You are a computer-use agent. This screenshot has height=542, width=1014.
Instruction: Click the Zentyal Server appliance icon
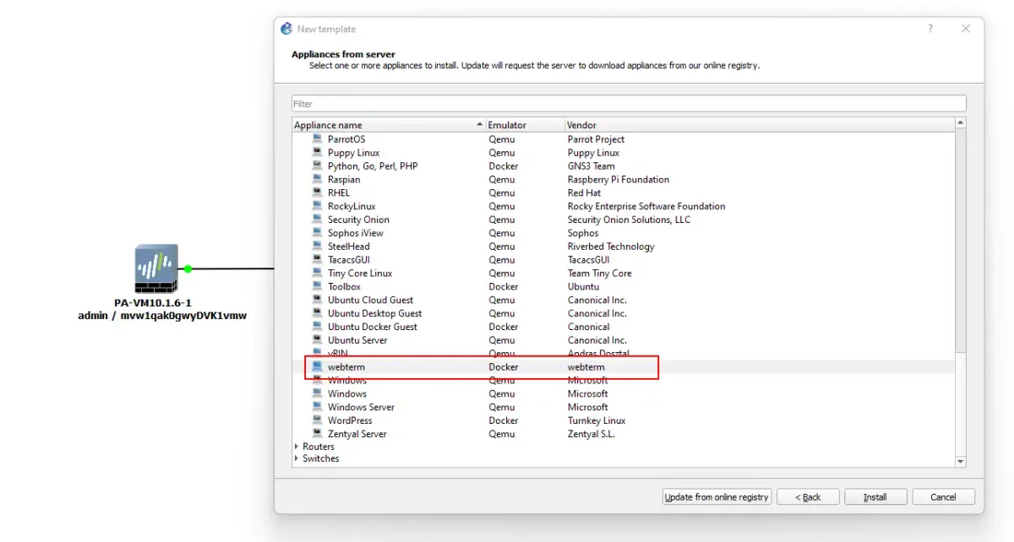317,434
